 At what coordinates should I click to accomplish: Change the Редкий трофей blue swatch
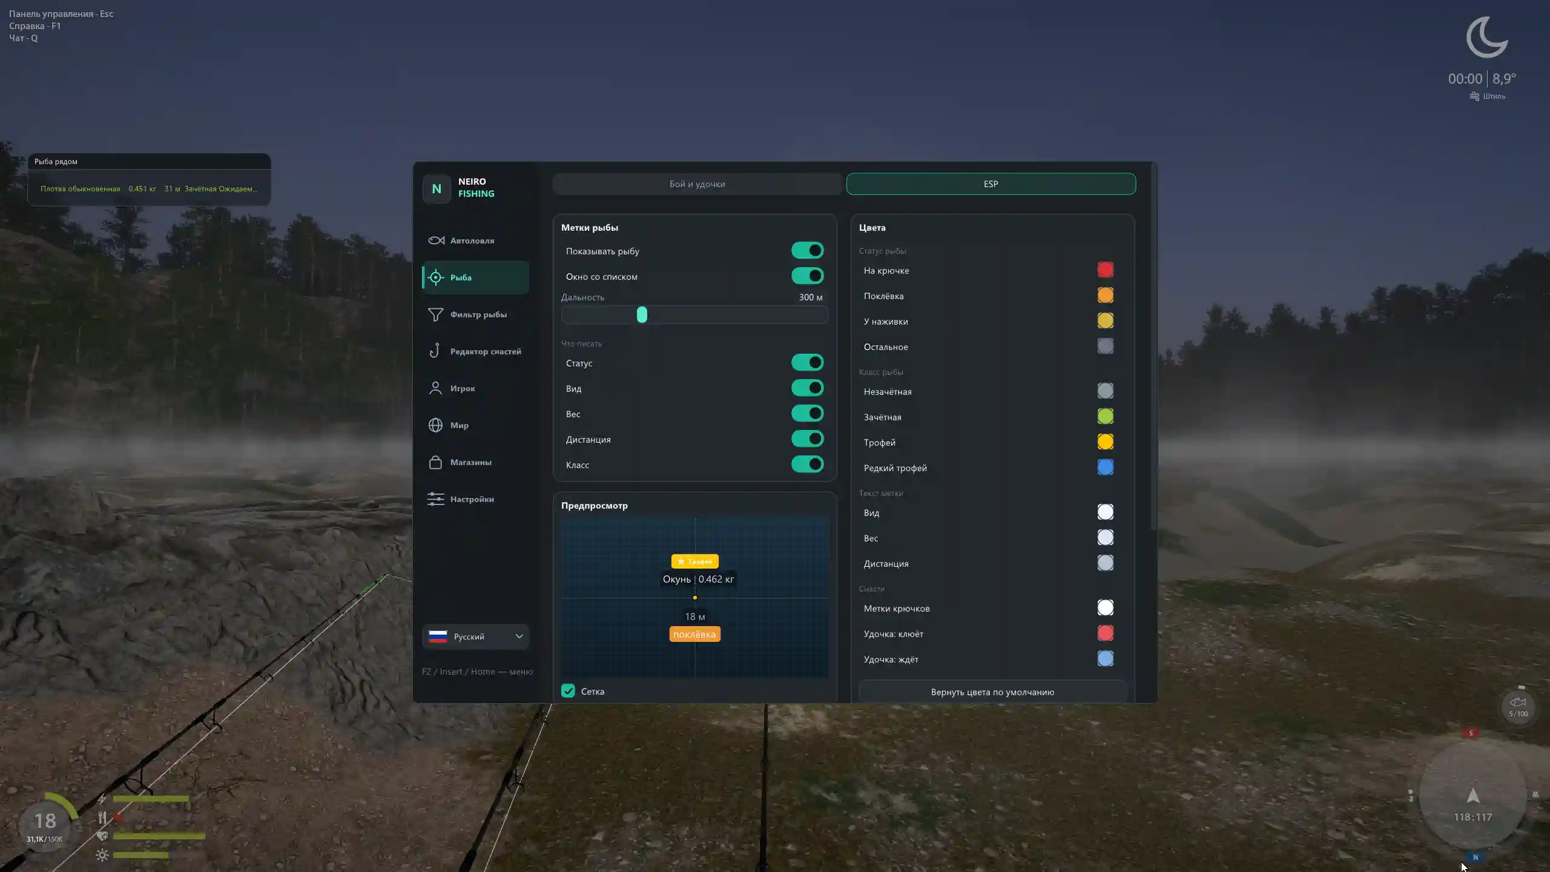[x=1105, y=467]
